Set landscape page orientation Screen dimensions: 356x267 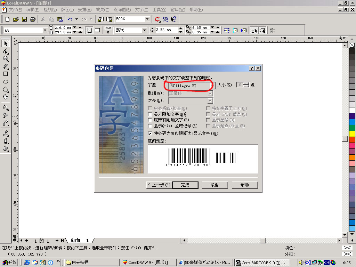(x=97, y=30)
